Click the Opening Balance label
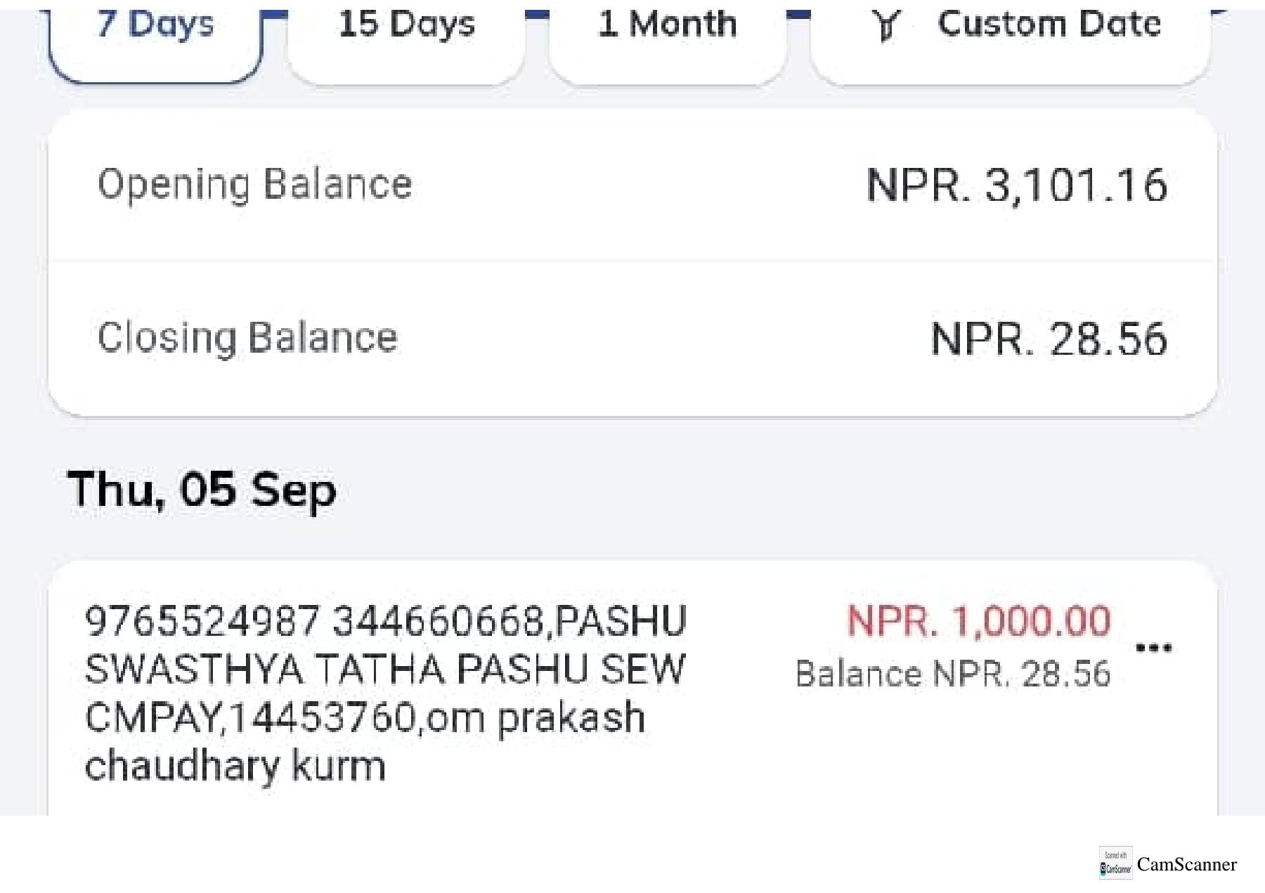Viewport: 1265px width, 893px height. (x=254, y=185)
